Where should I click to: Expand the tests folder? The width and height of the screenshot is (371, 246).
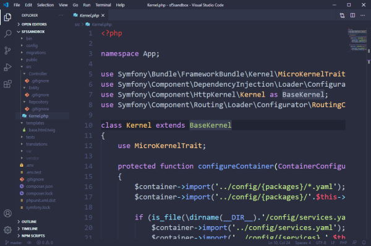[x=30, y=137]
